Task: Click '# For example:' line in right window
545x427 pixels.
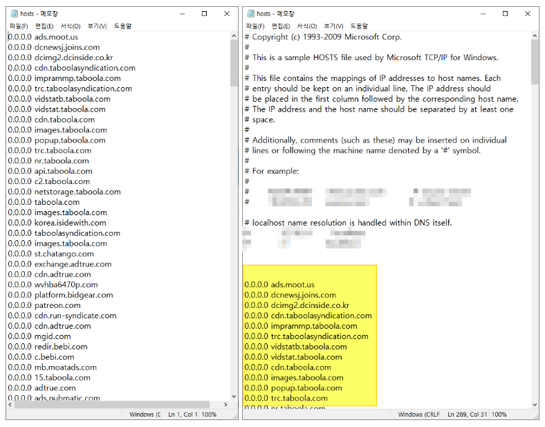Action: [272, 171]
